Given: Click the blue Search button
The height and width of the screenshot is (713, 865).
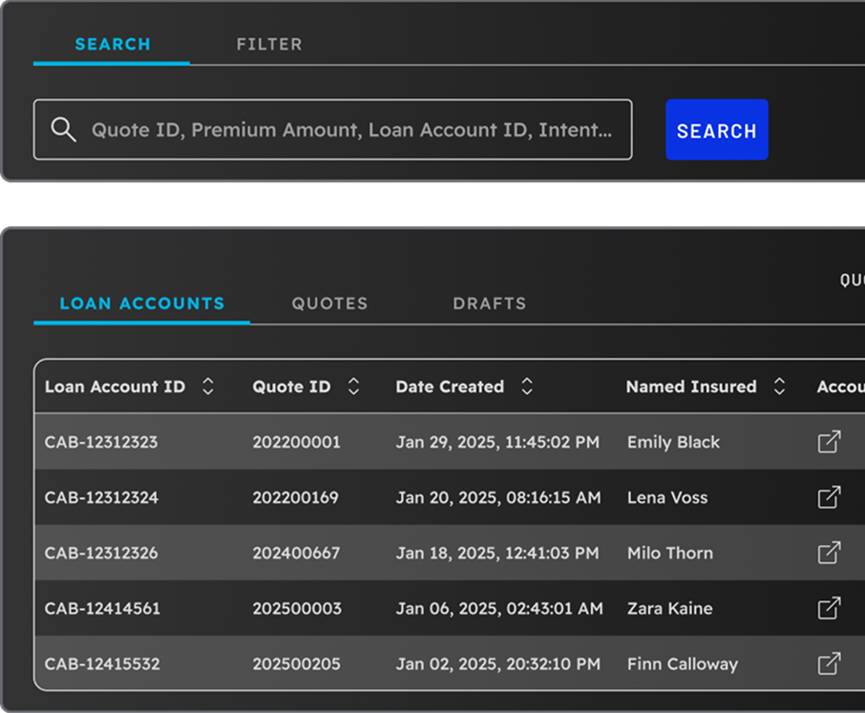Looking at the screenshot, I should (x=717, y=130).
